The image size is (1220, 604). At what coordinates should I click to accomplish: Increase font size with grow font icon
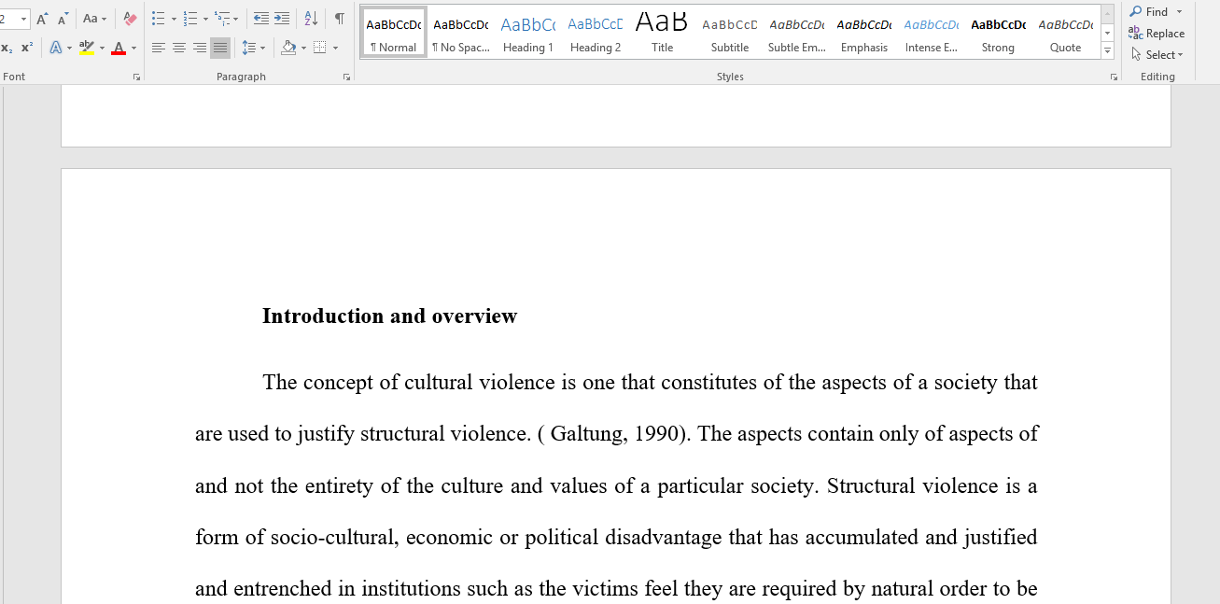click(43, 19)
